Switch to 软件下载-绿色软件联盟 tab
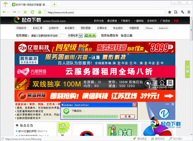 (x=31, y=5)
